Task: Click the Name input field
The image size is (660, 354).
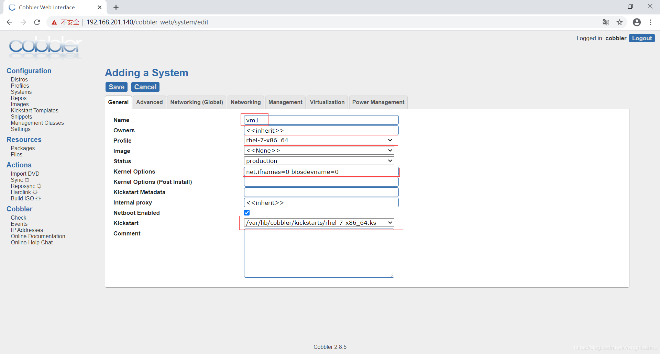Action: point(321,120)
